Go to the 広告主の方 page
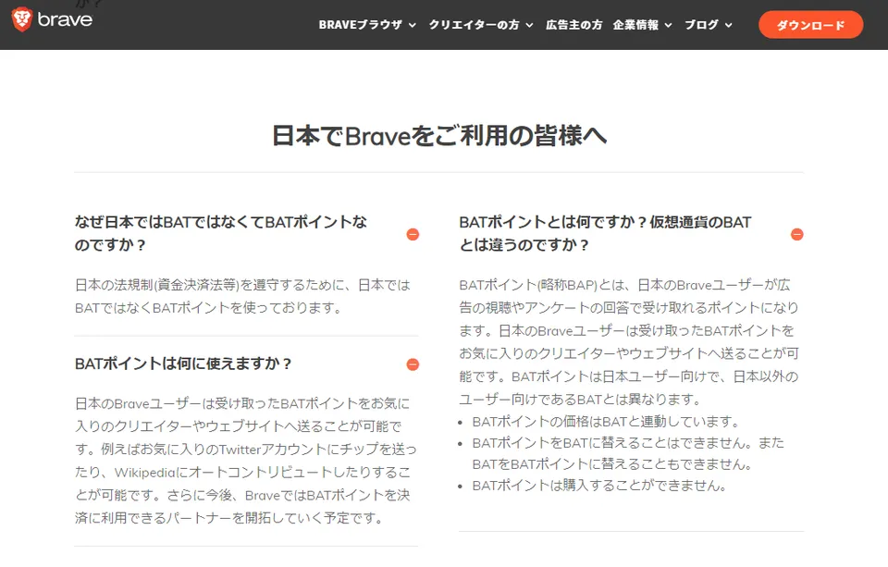The height and width of the screenshot is (567, 888). pyautogui.click(x=573, y=25)
